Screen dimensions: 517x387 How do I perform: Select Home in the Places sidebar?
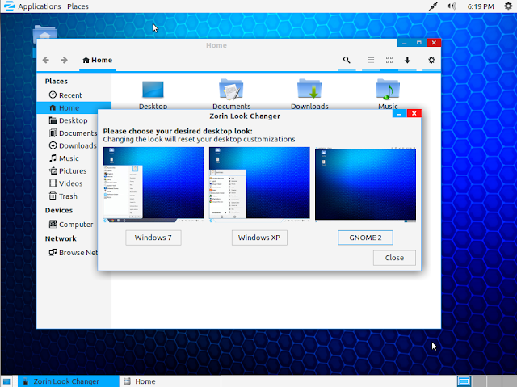pos(74,107)
